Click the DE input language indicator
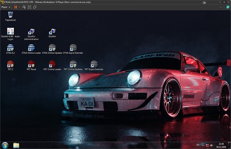This screenshot has height=149, width=231. (198, 145)
